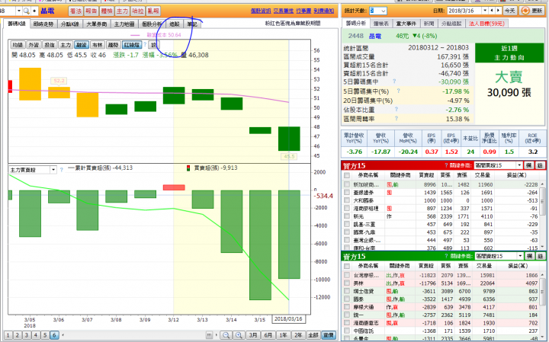
Task: Click the 今天 button
Action: click(x=510, y=11)
